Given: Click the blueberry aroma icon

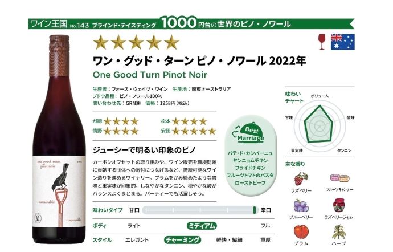Looking at the screenshot, I should tap(301, 206).
